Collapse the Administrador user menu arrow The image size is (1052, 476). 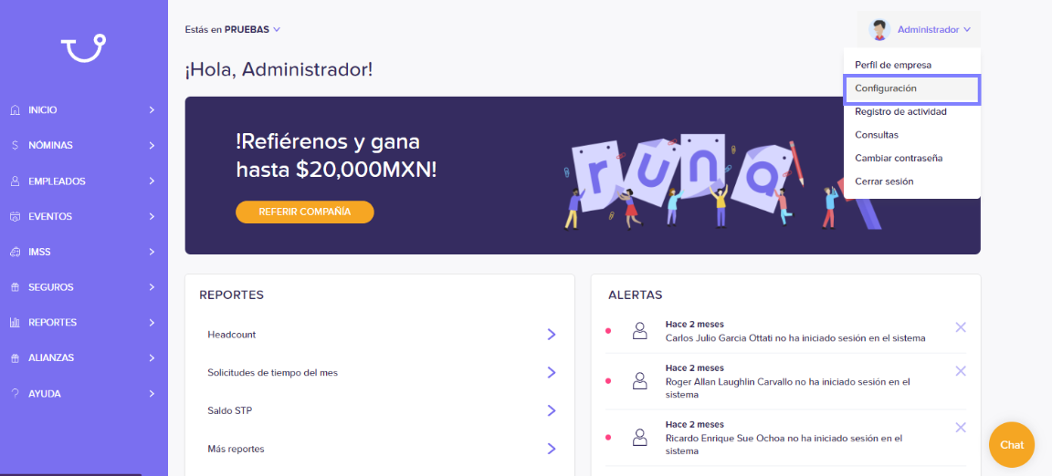point(967,29)
